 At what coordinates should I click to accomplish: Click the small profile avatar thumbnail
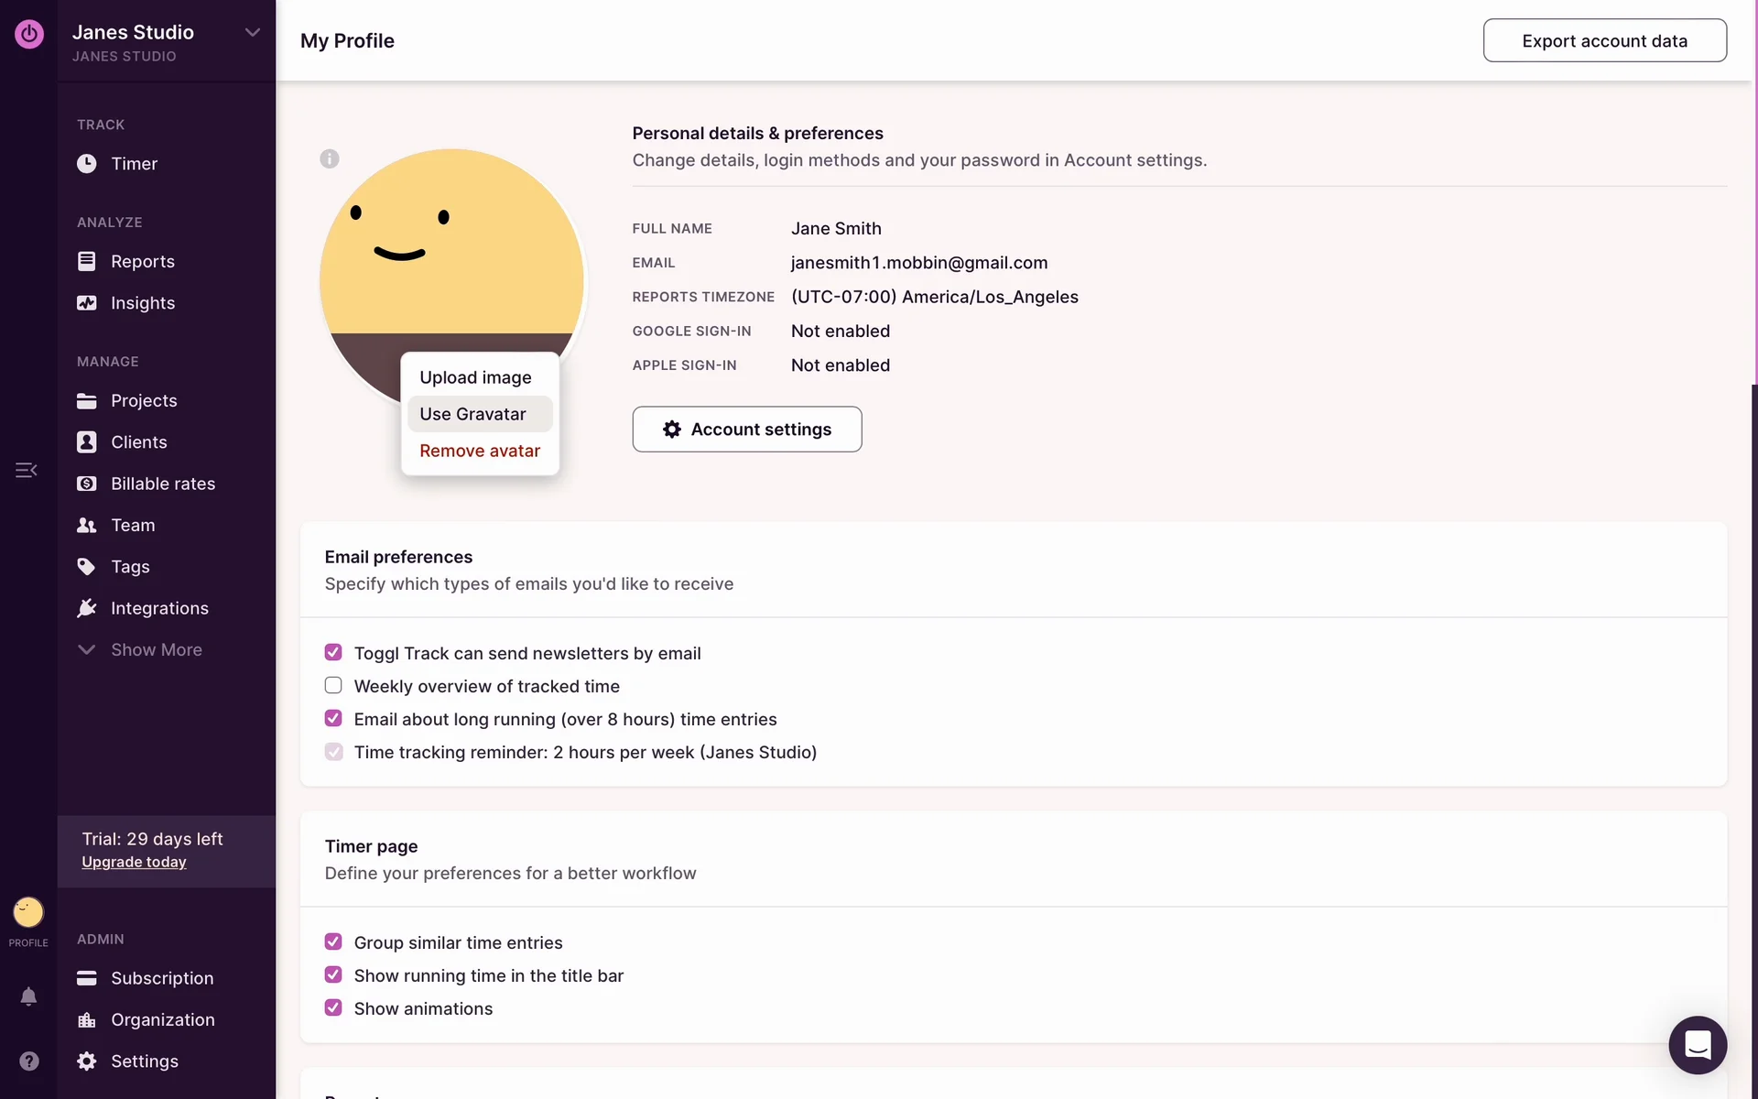click(28, 912)
